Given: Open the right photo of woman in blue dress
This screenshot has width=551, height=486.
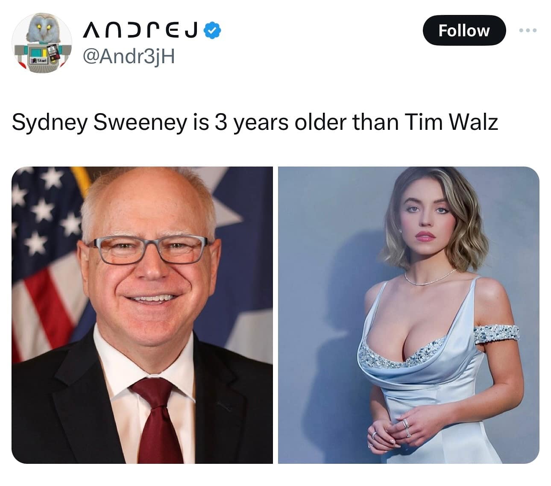Looking at the screenshot, I should pyautogui.click(x=409, y=315).
